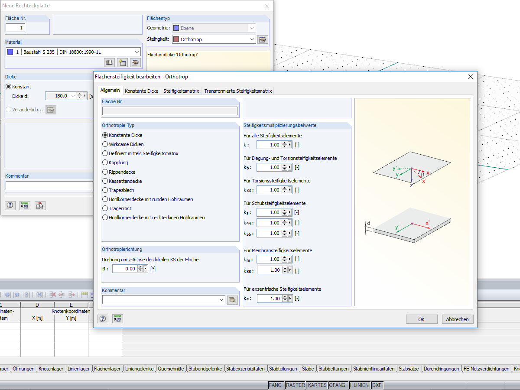Cancel the dialog with Abbrechen
This screenshot has width=520, height=390.
click(x=458, y=319)
